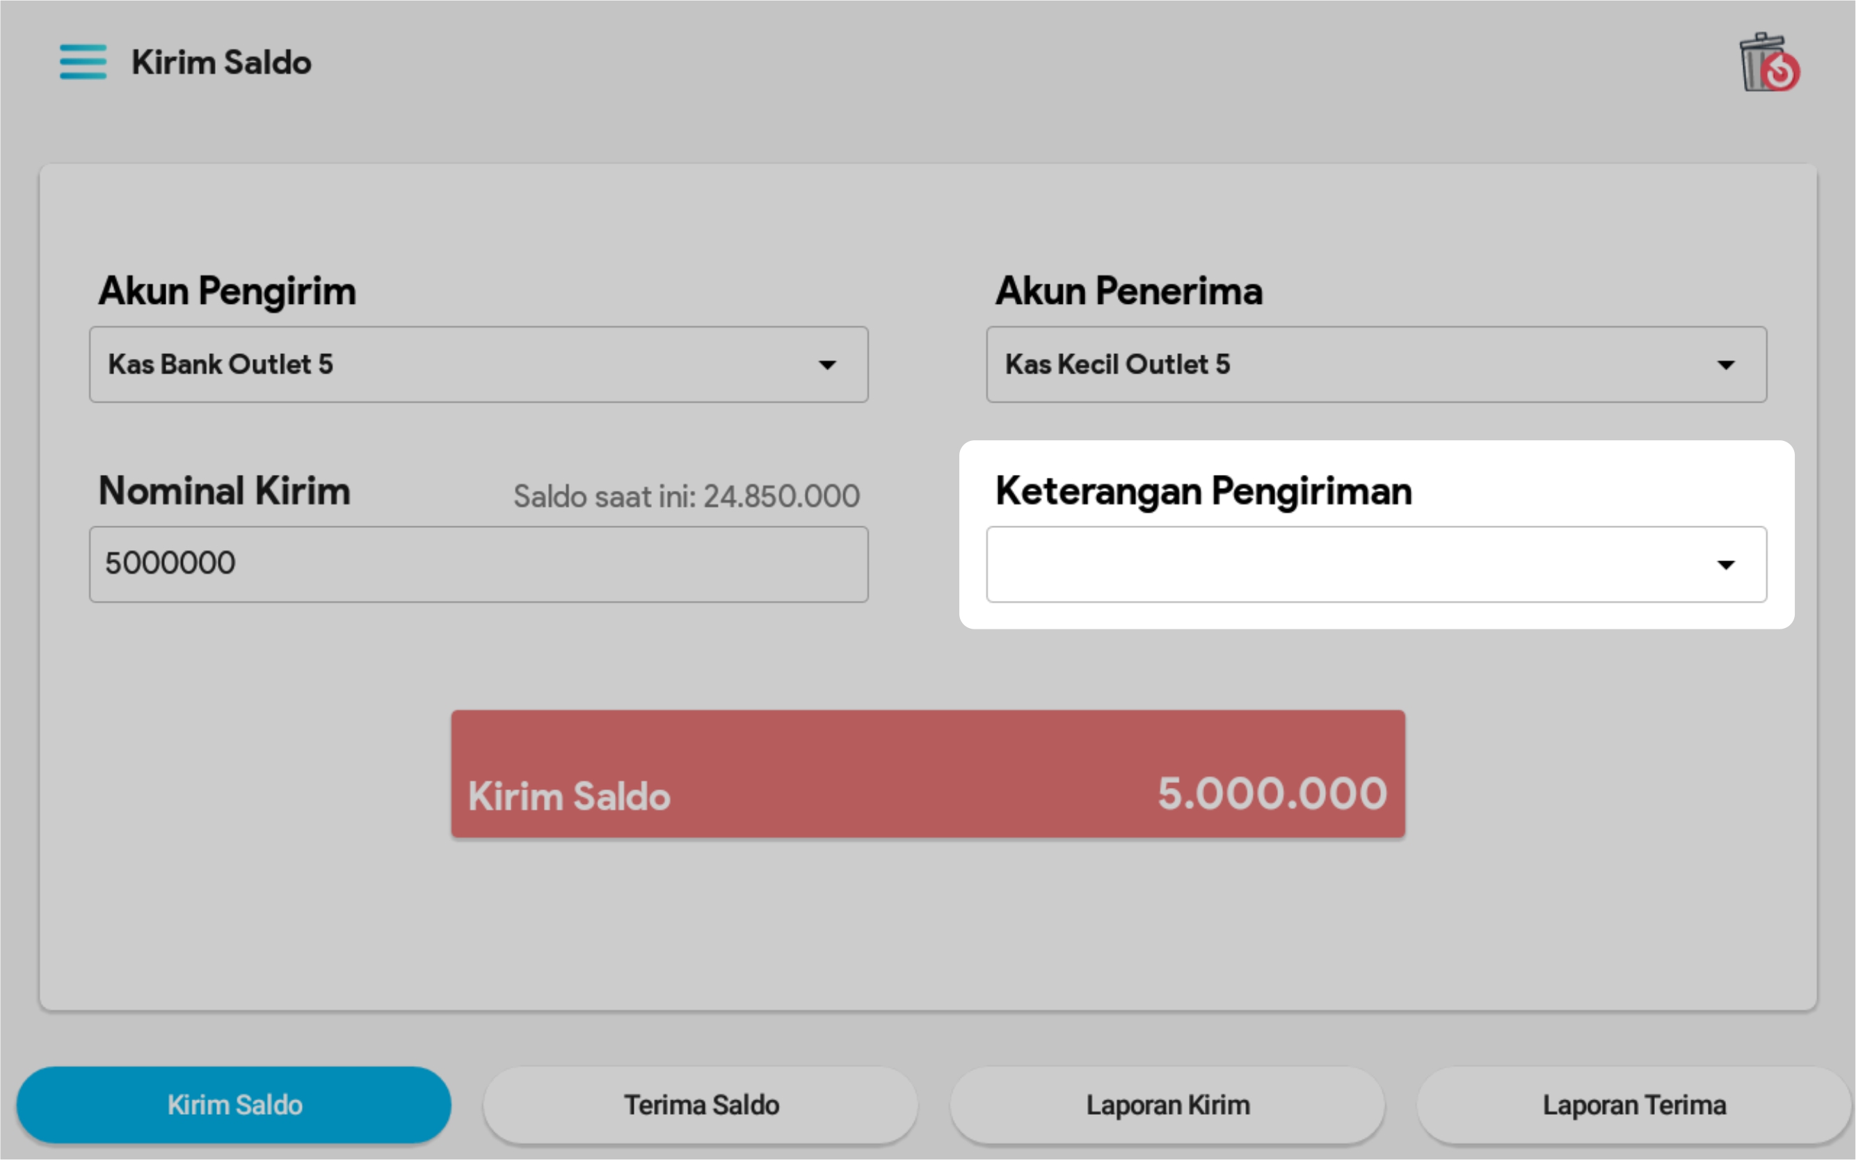Click the empty Keterangan Pengiriman box
The height and width of the screenshot is (1160, 1856).
(x=1343, y=565)
